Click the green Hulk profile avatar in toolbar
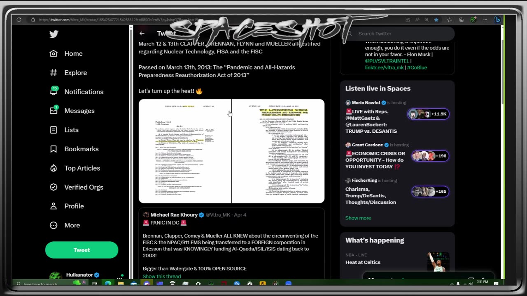This screenshot has width=527, height=296. point(473,20)
